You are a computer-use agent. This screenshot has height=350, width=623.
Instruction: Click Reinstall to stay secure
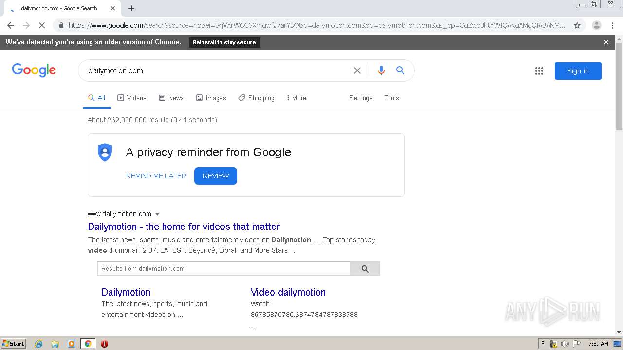click(224, 42)
